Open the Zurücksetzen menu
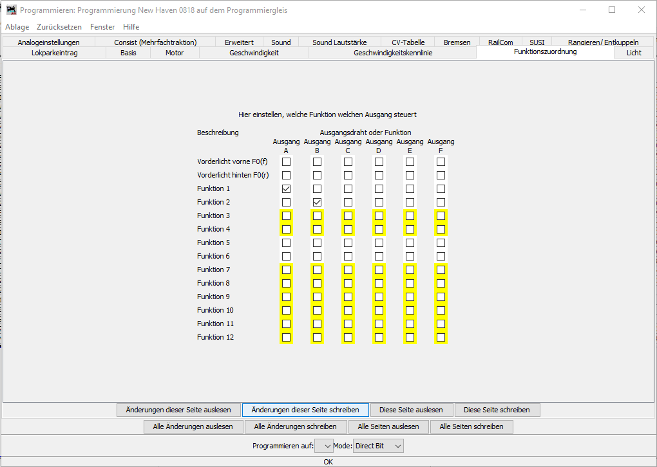Screen dimensions: 657x467 [x=59, y=27]
